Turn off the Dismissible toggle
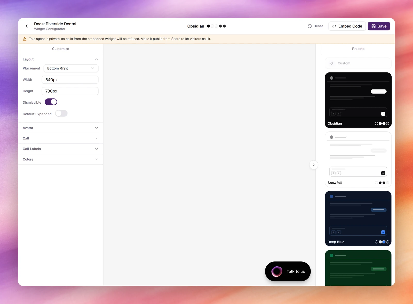413x304 pixels. [x=51, y=102]
